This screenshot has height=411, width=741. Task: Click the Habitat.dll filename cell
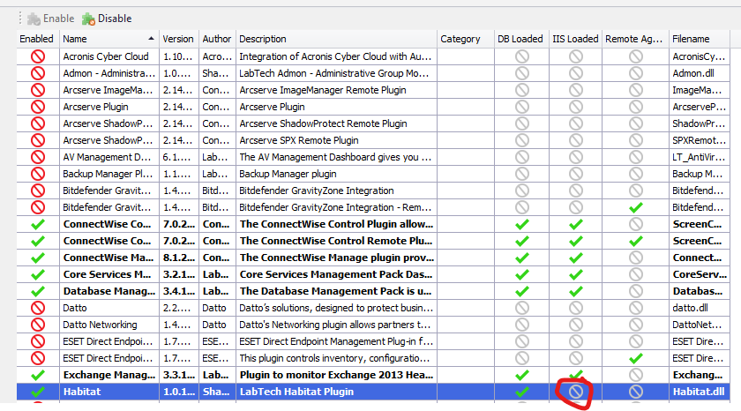tap(695, 392)
